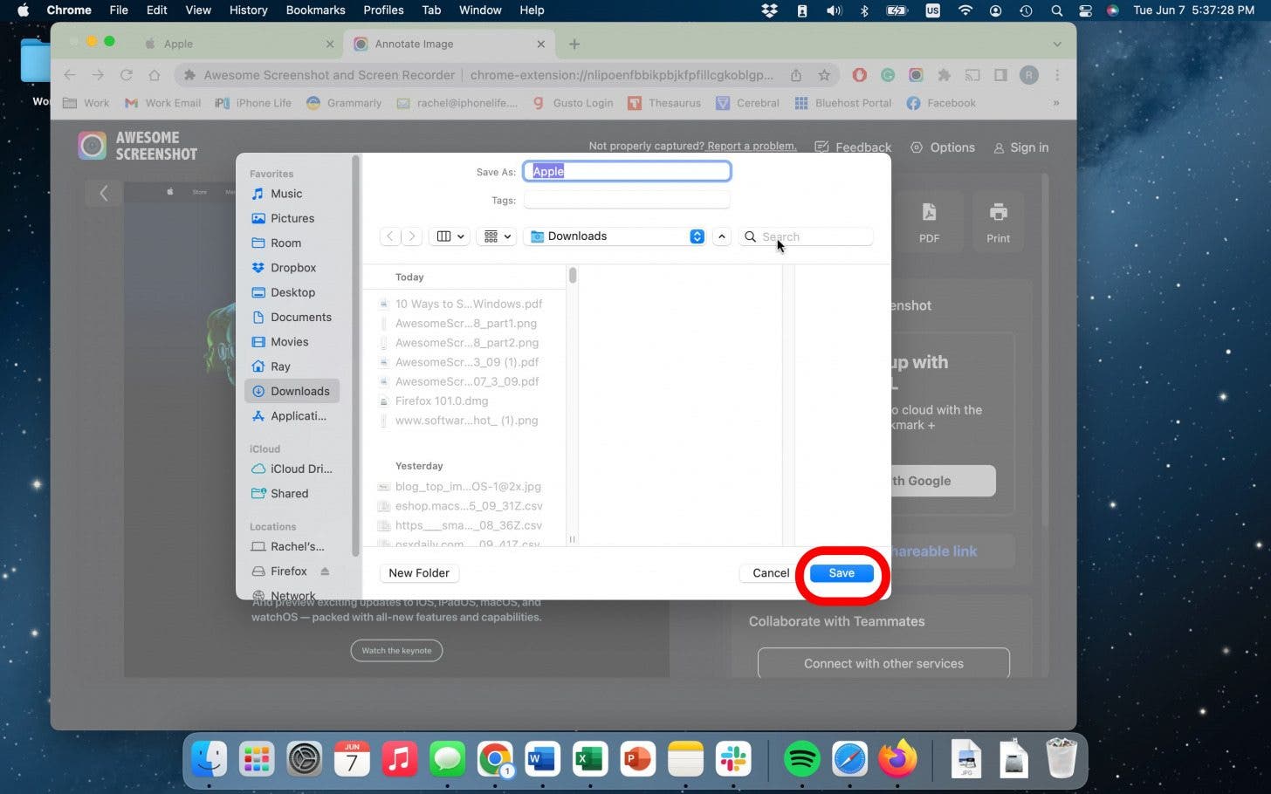1271x794 pixels.
Task: Click the Tags input field
Action: tap(627, 201)
